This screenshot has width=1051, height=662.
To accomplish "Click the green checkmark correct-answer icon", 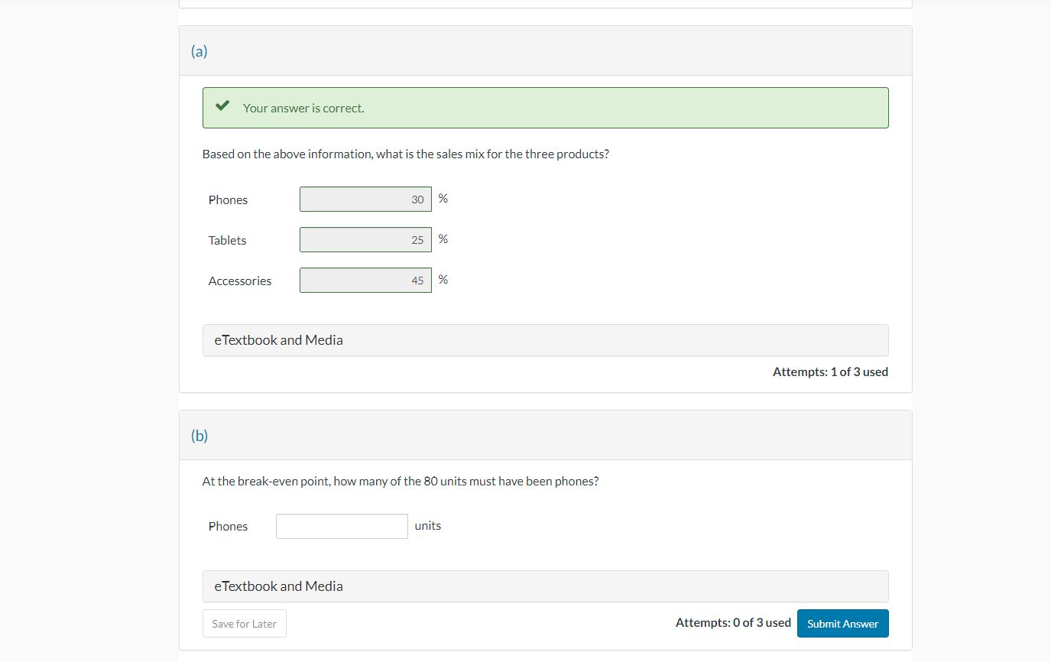I will 222,106.
